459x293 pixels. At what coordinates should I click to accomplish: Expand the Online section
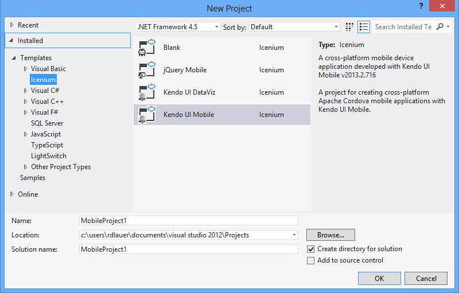pyautogui.click(x=11, y=194)
